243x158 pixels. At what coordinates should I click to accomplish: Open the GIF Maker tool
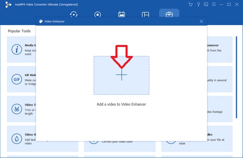(x=21, y=79)
